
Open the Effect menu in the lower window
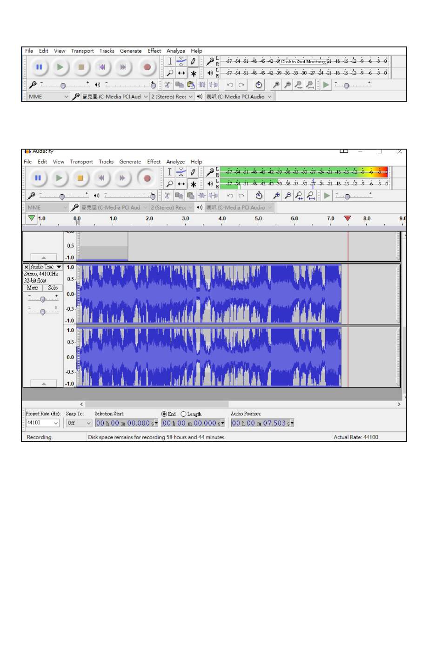[154, 162]
